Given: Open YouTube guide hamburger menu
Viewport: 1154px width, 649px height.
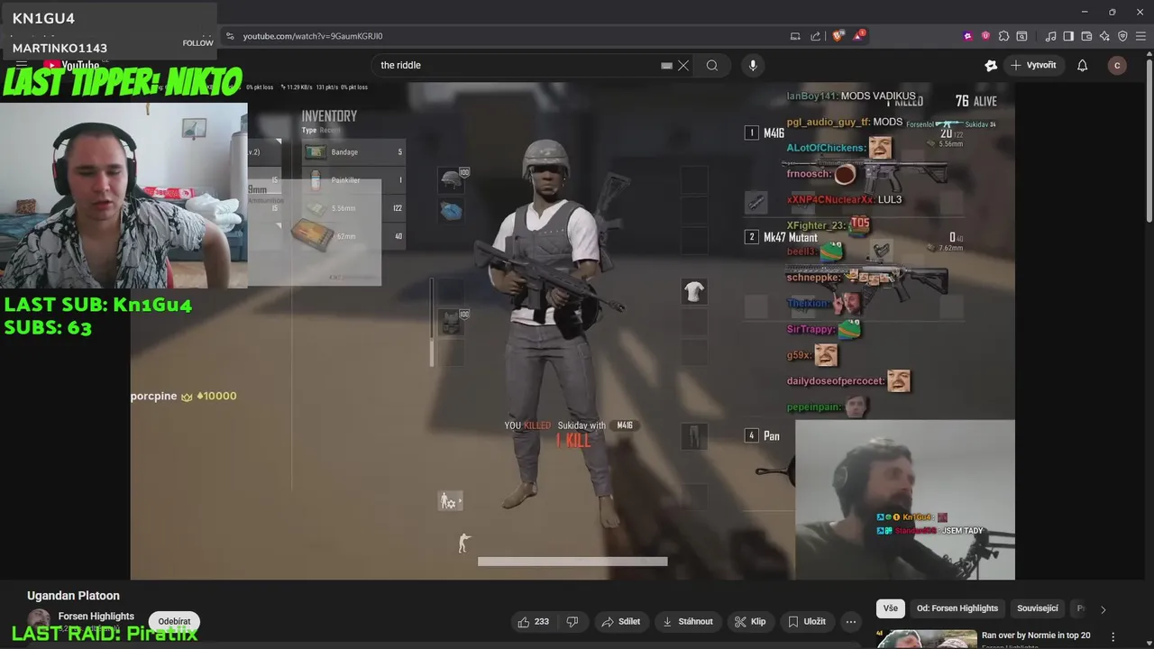Looking at the screenshot, I should pyautogui.click(x=21, y=65).
